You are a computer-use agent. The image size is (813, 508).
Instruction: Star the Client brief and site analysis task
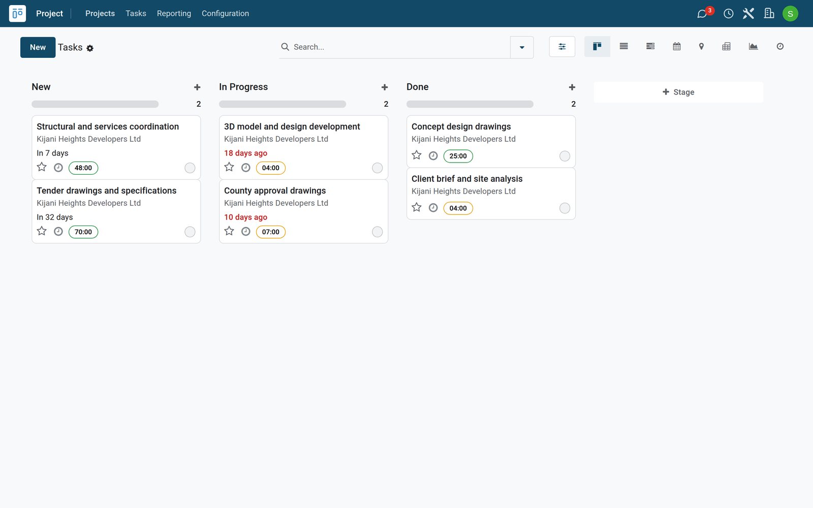point(417,207)
